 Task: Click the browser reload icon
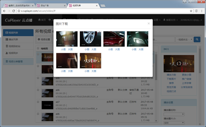click(14, 11)
